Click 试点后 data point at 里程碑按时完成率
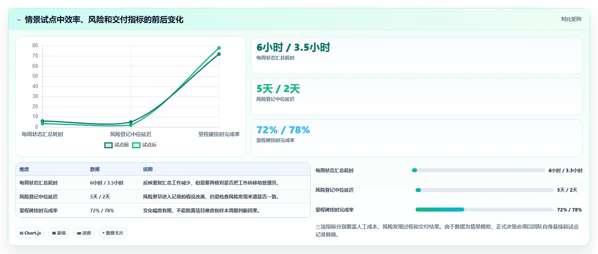Viewport: 598px width, 254px height. click(x=219, y=48)
